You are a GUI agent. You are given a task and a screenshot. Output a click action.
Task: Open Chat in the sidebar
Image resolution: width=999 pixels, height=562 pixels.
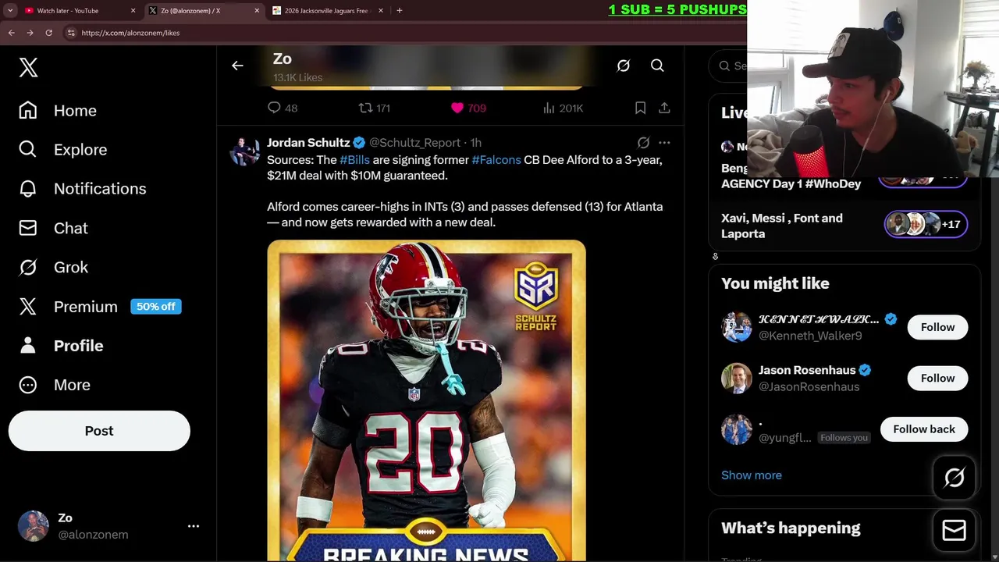[x=53, y=228]
